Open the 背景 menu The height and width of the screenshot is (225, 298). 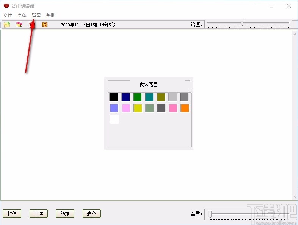point(36,16)
